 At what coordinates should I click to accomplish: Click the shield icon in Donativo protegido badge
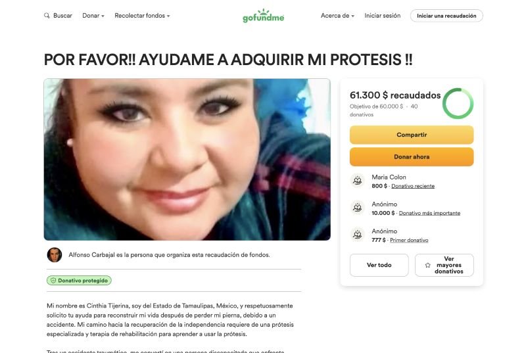[x=53, y=280]
